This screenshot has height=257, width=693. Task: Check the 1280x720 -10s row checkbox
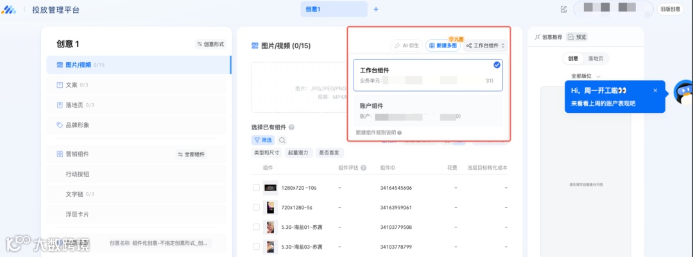tap(256, 187)
